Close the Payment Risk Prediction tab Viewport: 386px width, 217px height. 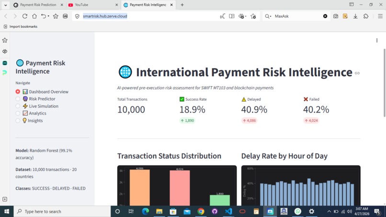coord(62,5)
